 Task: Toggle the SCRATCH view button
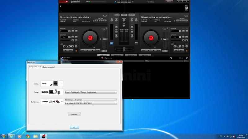[131, 15]
